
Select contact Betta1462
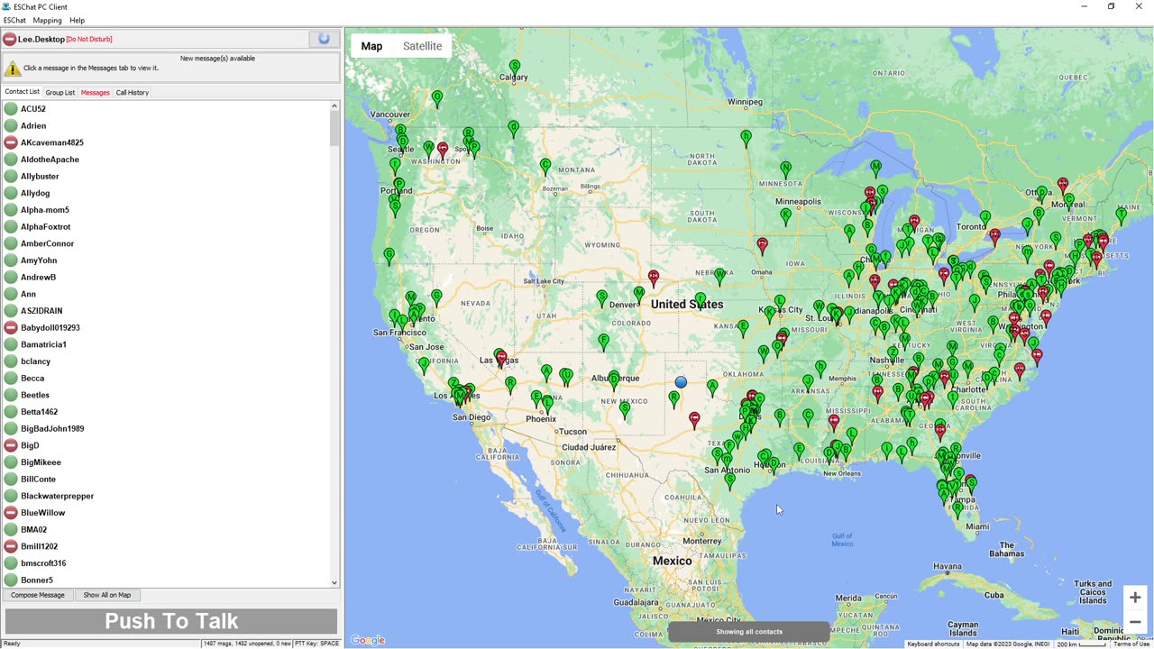pyautogui.click(x=39, y=412)
